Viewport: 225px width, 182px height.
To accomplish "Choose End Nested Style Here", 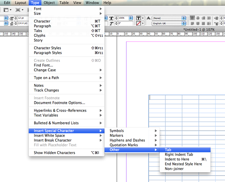I will coord(185,164).
